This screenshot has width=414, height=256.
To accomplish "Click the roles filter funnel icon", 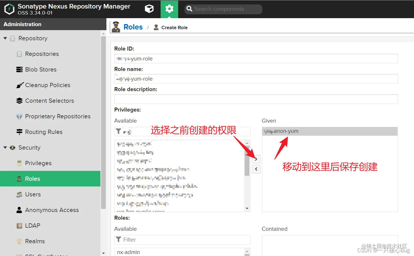I will click(x=119, y=239).
